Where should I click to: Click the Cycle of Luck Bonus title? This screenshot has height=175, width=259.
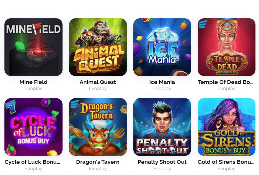pyautogui.click(x=32, y=162)
